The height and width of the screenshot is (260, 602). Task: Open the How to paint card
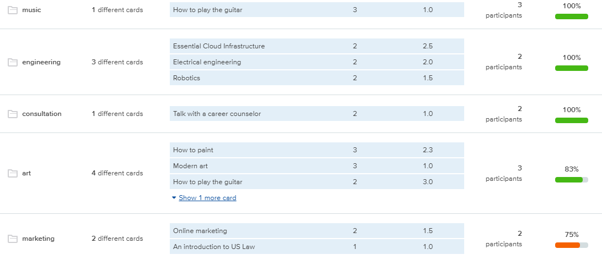click(317, 150)
